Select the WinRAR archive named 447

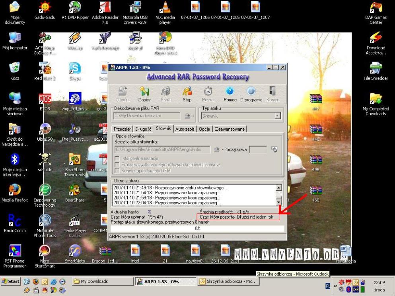[x=316, y=99]
